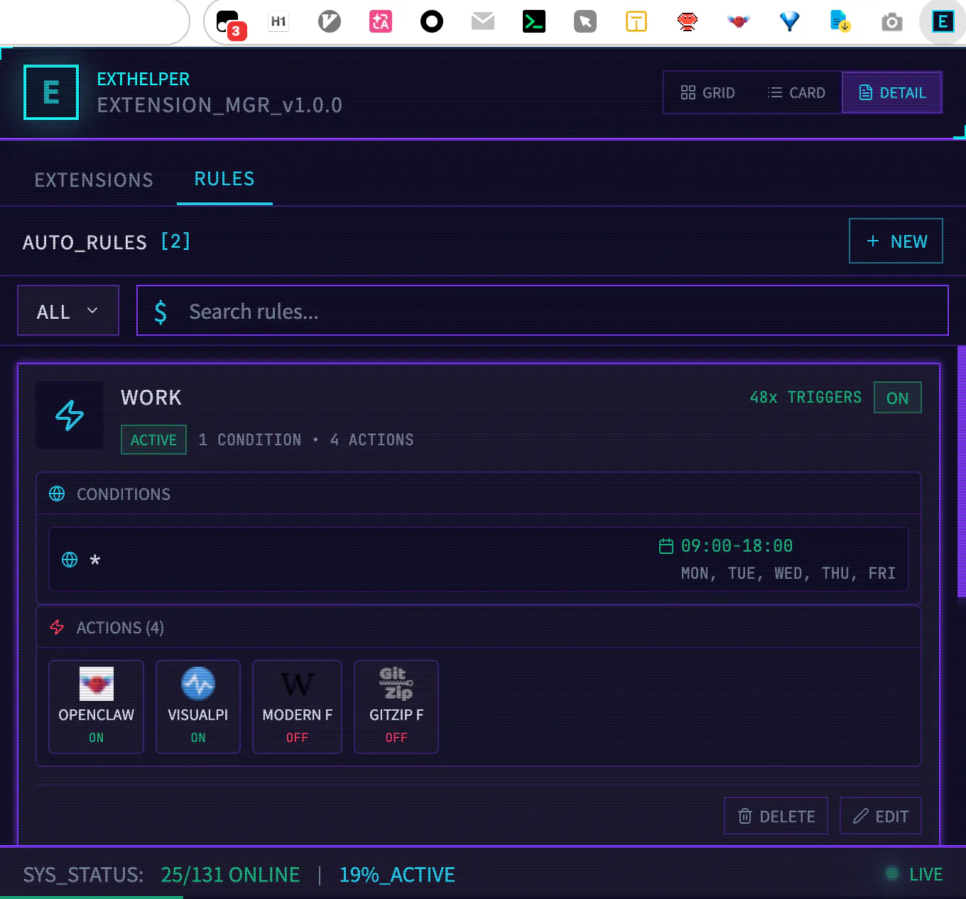
Task: Click the ExtHelper E logo icon
Action: pos(51,92)
